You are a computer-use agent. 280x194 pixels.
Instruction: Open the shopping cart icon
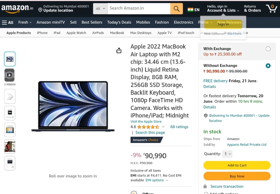271,8
